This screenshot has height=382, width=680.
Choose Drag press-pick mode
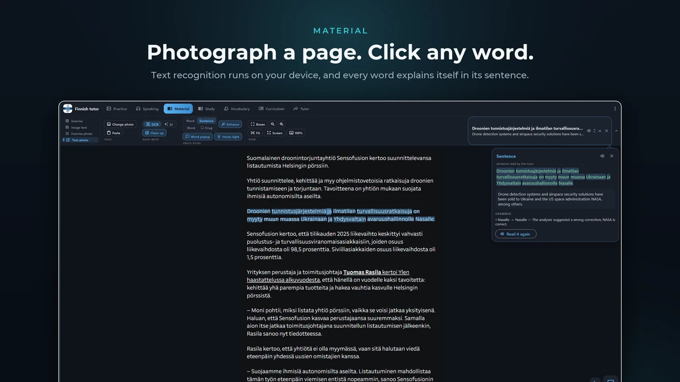(x=207, y=128)
